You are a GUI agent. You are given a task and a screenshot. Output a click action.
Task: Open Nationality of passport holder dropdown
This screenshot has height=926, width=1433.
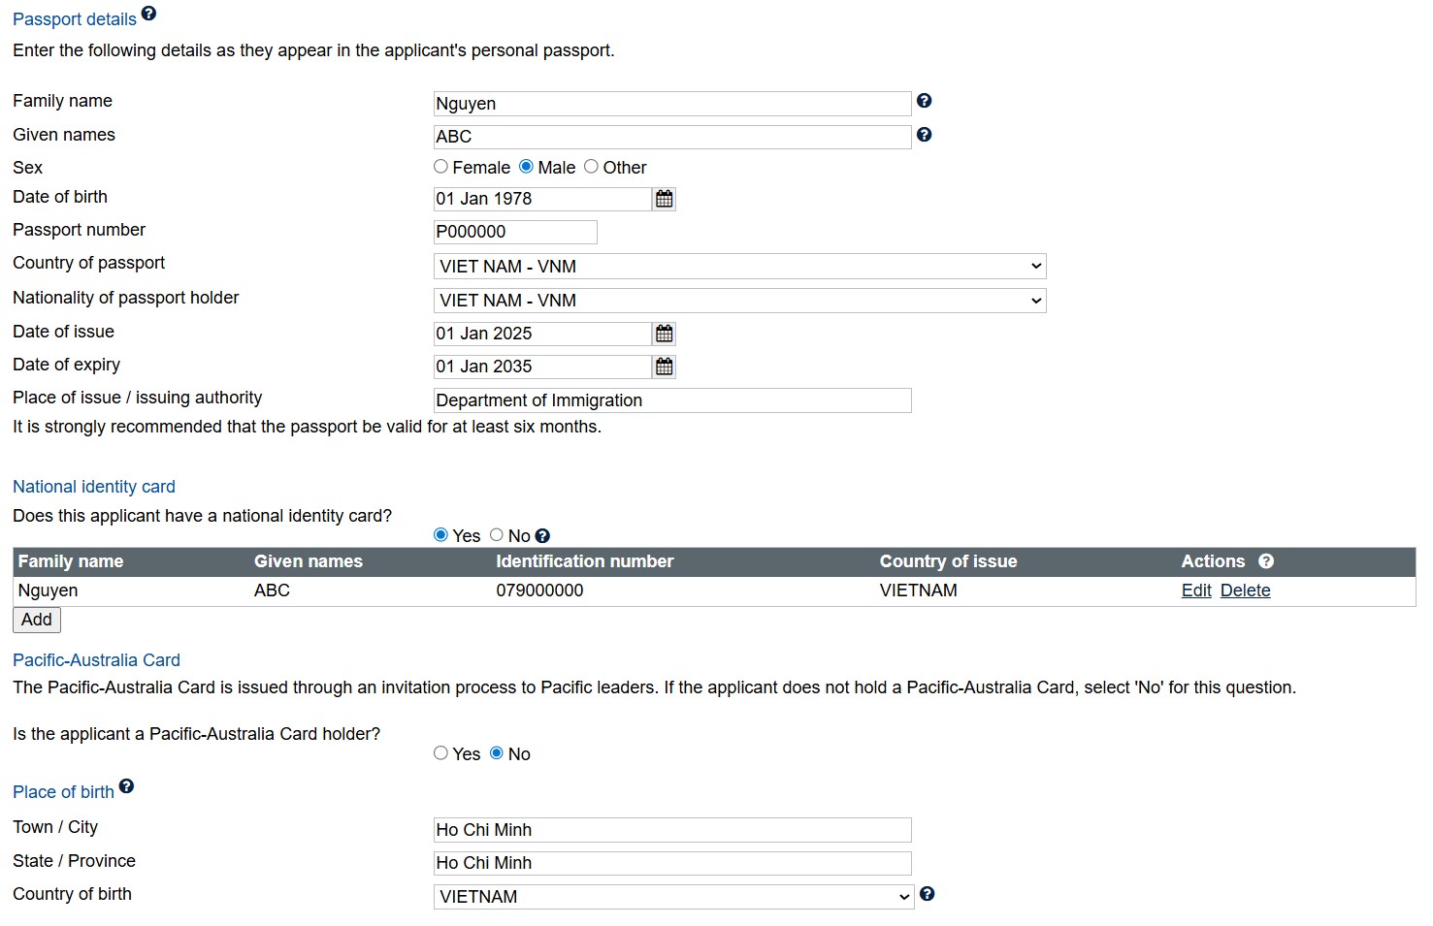pos(739,301)
